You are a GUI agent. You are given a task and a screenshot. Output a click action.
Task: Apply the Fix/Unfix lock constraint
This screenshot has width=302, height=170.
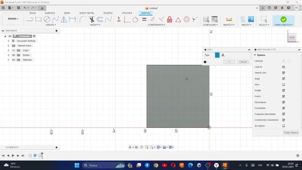(169, 19)
